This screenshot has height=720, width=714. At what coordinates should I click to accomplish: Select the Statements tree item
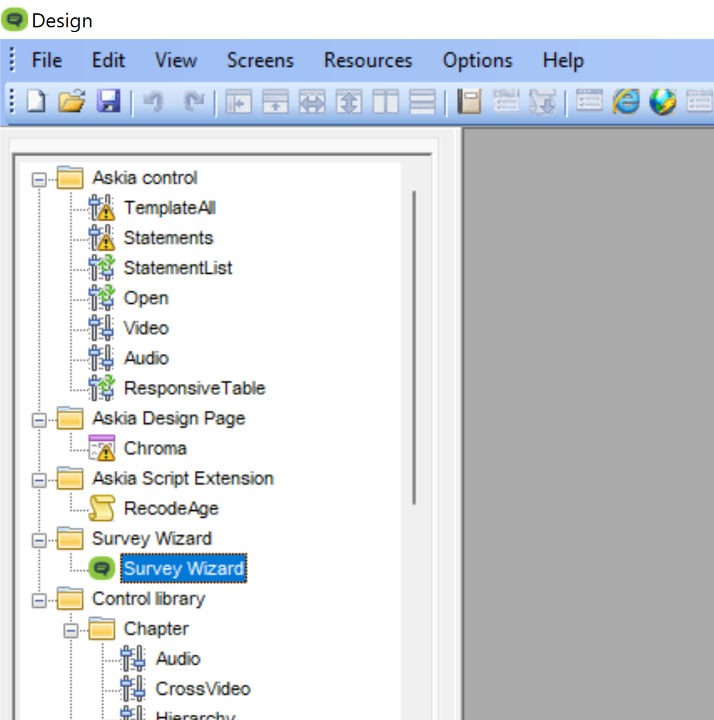168,238
